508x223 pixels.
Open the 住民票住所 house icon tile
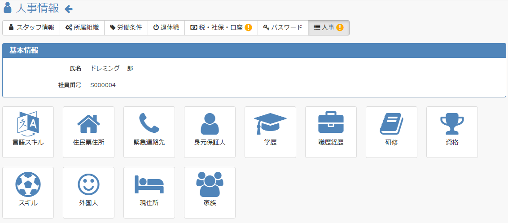point(88,132)
